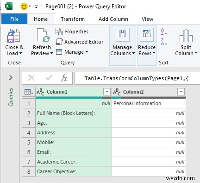Image resolution: width=200 pixels, height=183 pixels.
Task: Click the Refresh Preview icon
Action: pos(43,35)
